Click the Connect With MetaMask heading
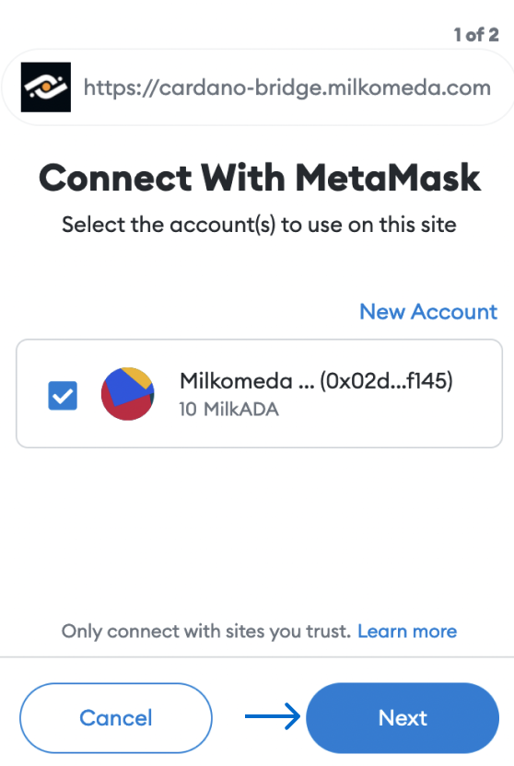Viewport: 514px width, 766px height. coord(260,178)
